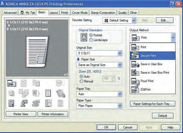Click the grayed duplex print type icon
Screen dimensions: 183x133
tap(36, 83)
